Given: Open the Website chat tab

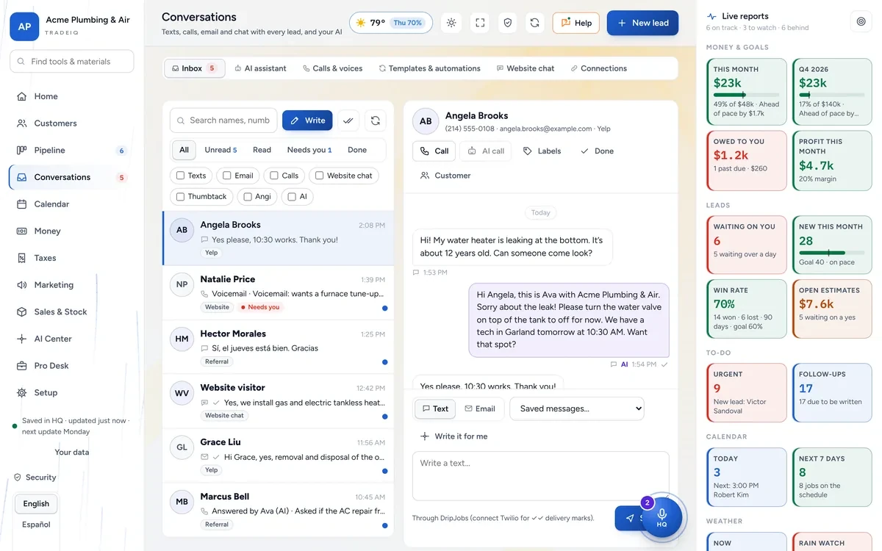Looking at the screenshot, I should coord(526,68).
